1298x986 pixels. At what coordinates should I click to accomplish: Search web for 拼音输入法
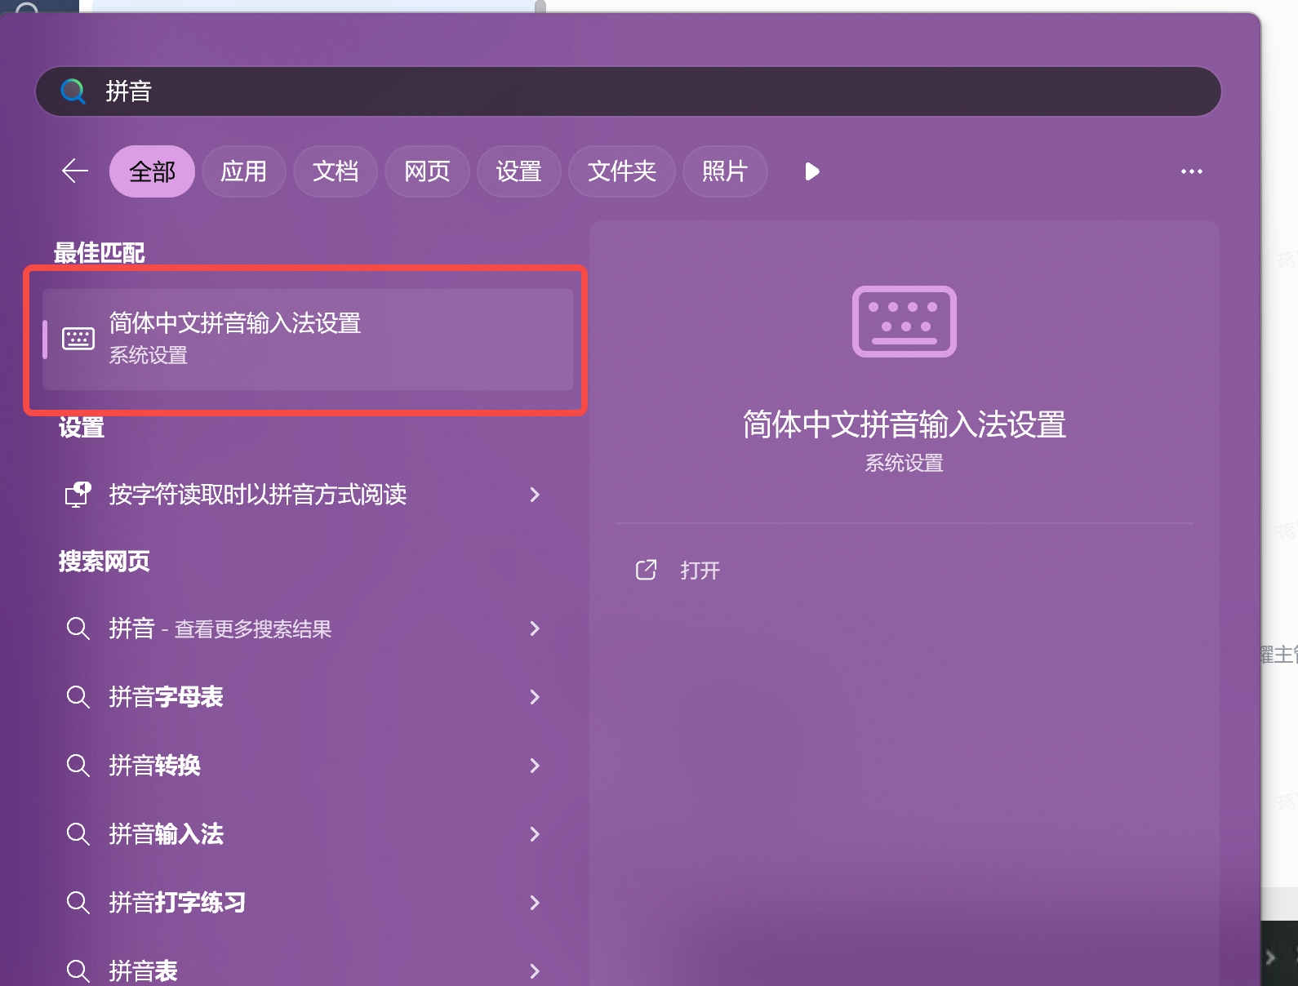(x=167, y=834)
